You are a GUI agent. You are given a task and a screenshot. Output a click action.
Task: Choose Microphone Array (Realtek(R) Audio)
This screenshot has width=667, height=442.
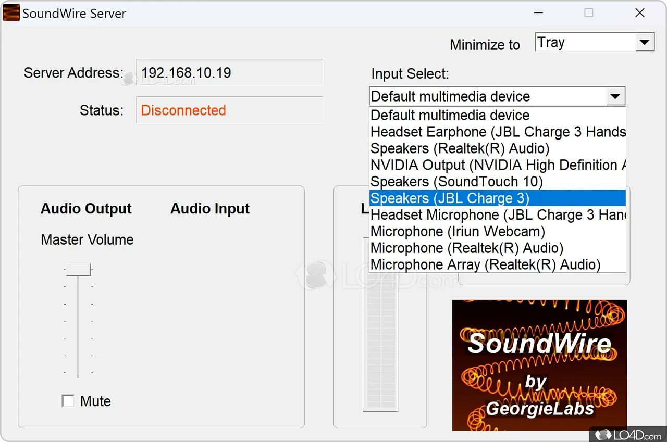497,265
